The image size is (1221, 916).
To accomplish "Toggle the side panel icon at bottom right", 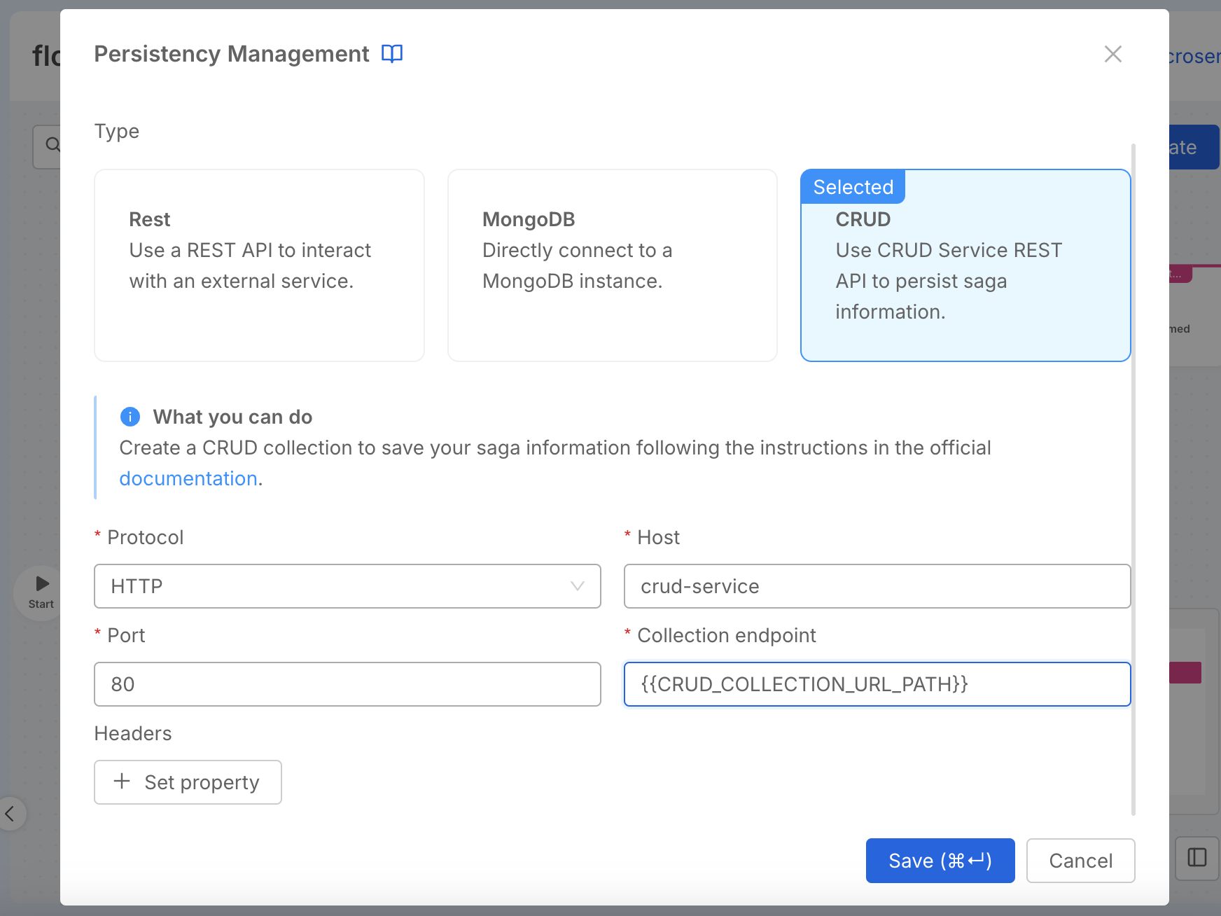I will coord(1196,857).
